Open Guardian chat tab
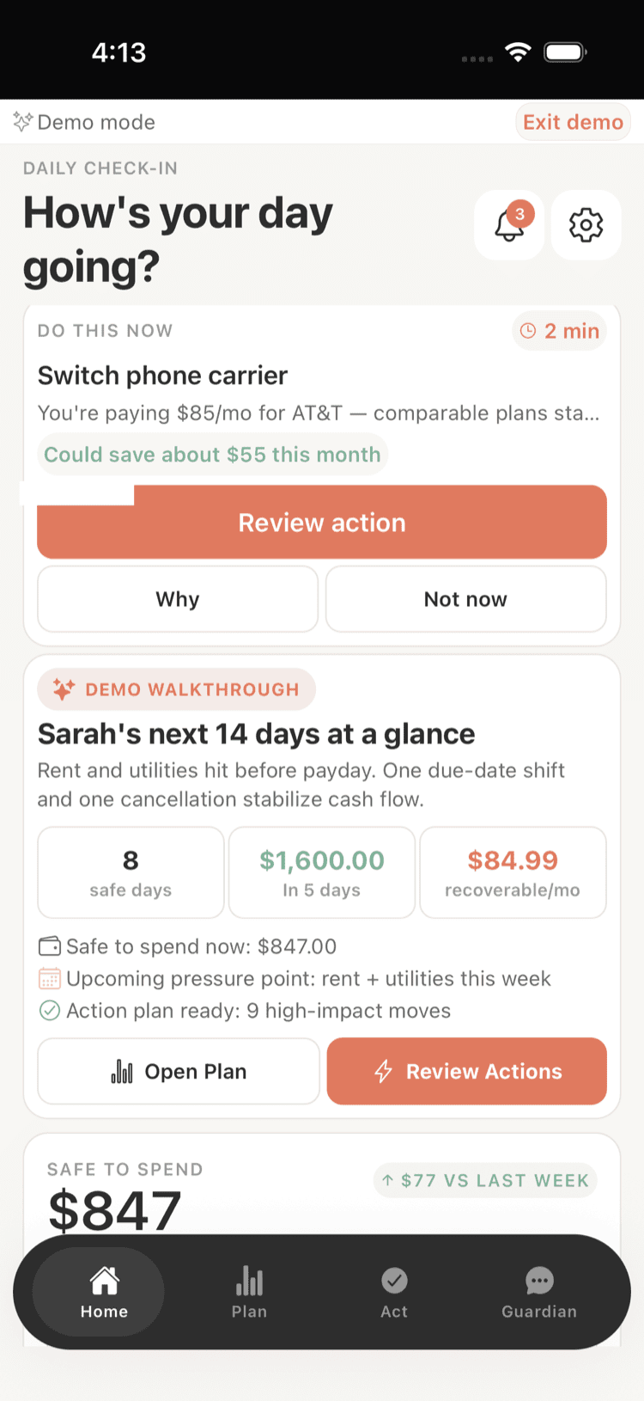This screenshot has height=1401, width=644. point(539,1291)
